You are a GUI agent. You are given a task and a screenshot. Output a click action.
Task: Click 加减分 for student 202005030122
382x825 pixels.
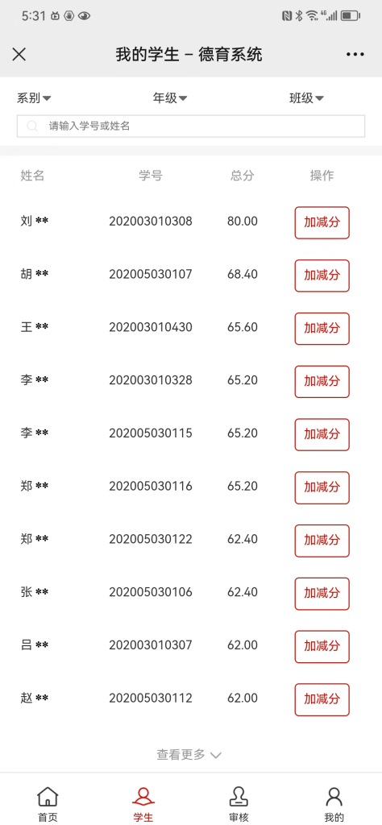(322, 541)
